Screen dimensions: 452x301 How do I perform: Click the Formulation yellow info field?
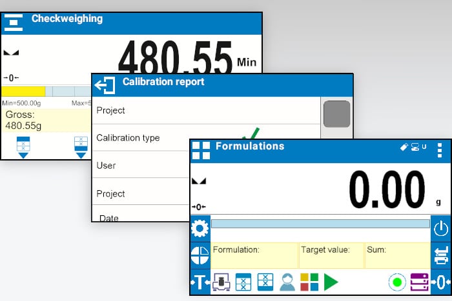[254, 255]
